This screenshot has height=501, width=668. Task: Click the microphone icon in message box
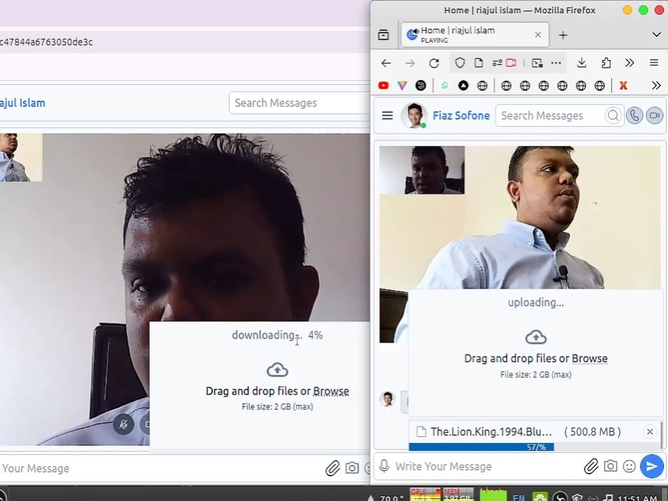384,466
